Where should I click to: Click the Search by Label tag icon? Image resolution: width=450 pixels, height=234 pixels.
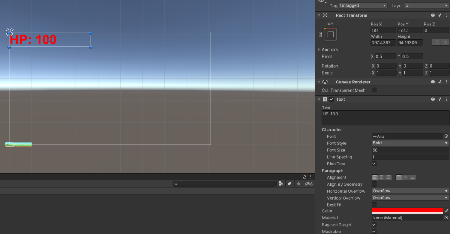pyautogui.click(x=290, y=184)
